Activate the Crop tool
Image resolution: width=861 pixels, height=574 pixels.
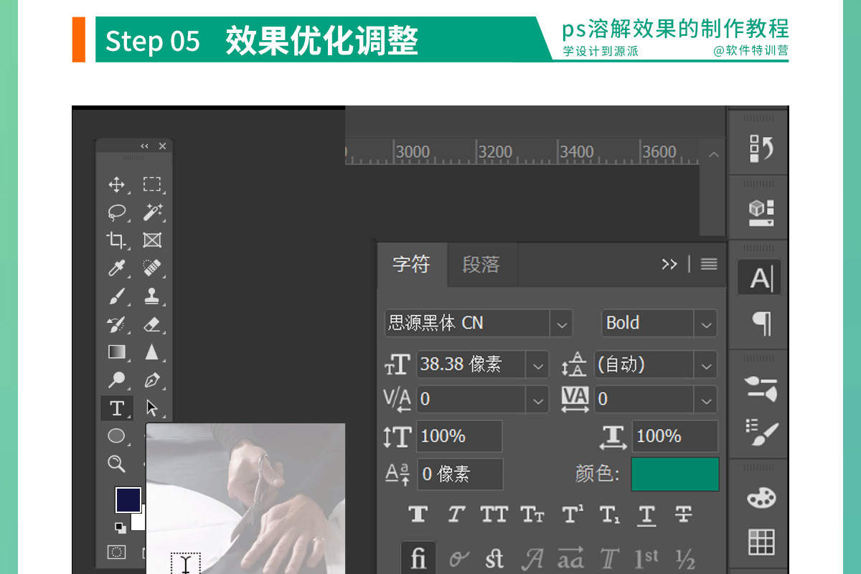[x=116, y=240]
